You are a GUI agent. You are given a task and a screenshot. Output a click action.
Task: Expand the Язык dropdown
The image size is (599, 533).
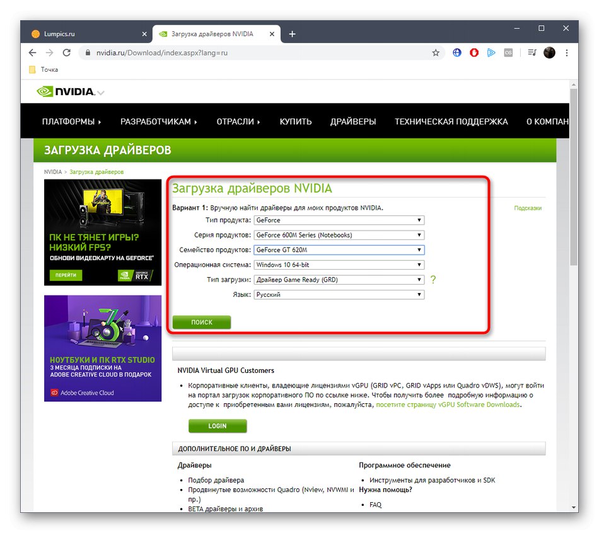(x=339, y=294)
